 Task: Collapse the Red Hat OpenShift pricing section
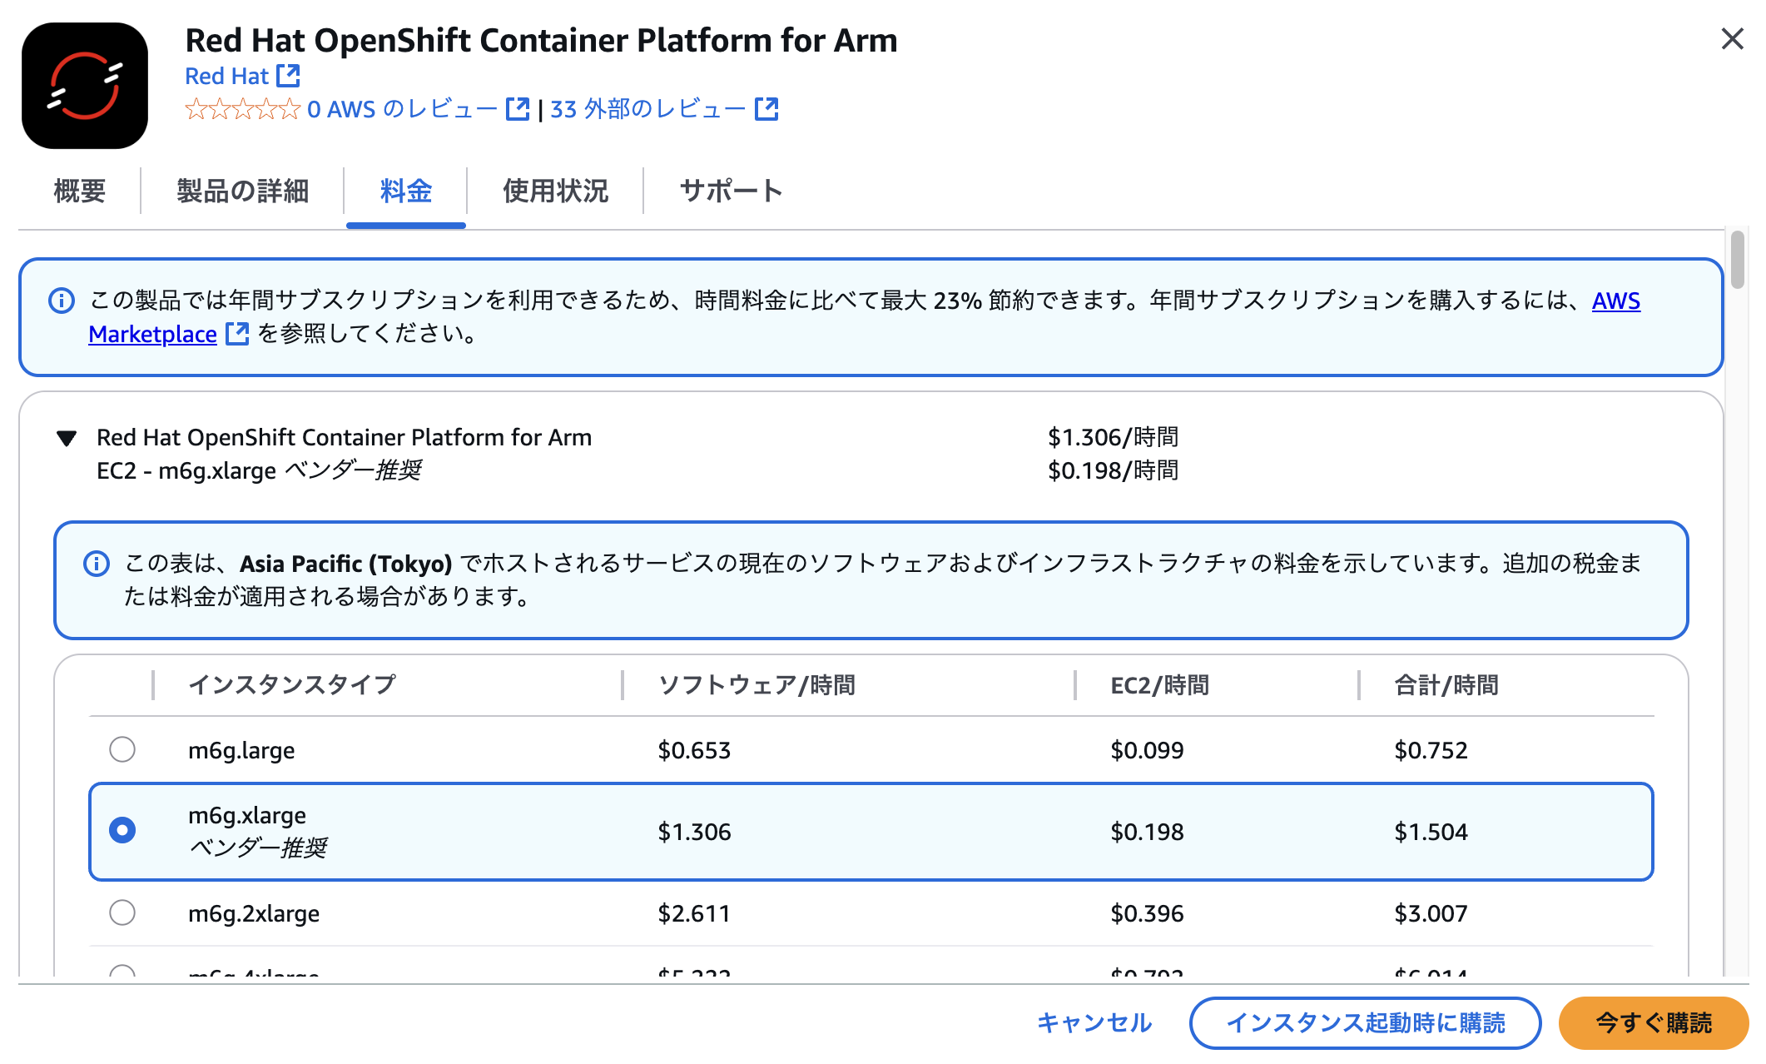(67, 438)
